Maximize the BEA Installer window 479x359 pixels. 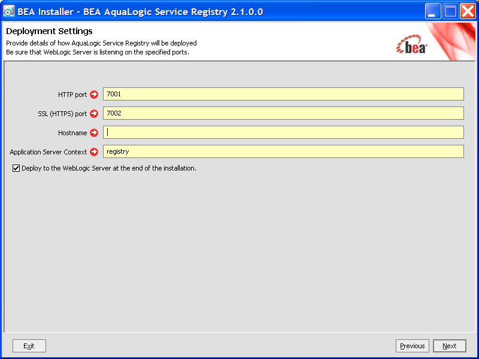click(450, 11)
